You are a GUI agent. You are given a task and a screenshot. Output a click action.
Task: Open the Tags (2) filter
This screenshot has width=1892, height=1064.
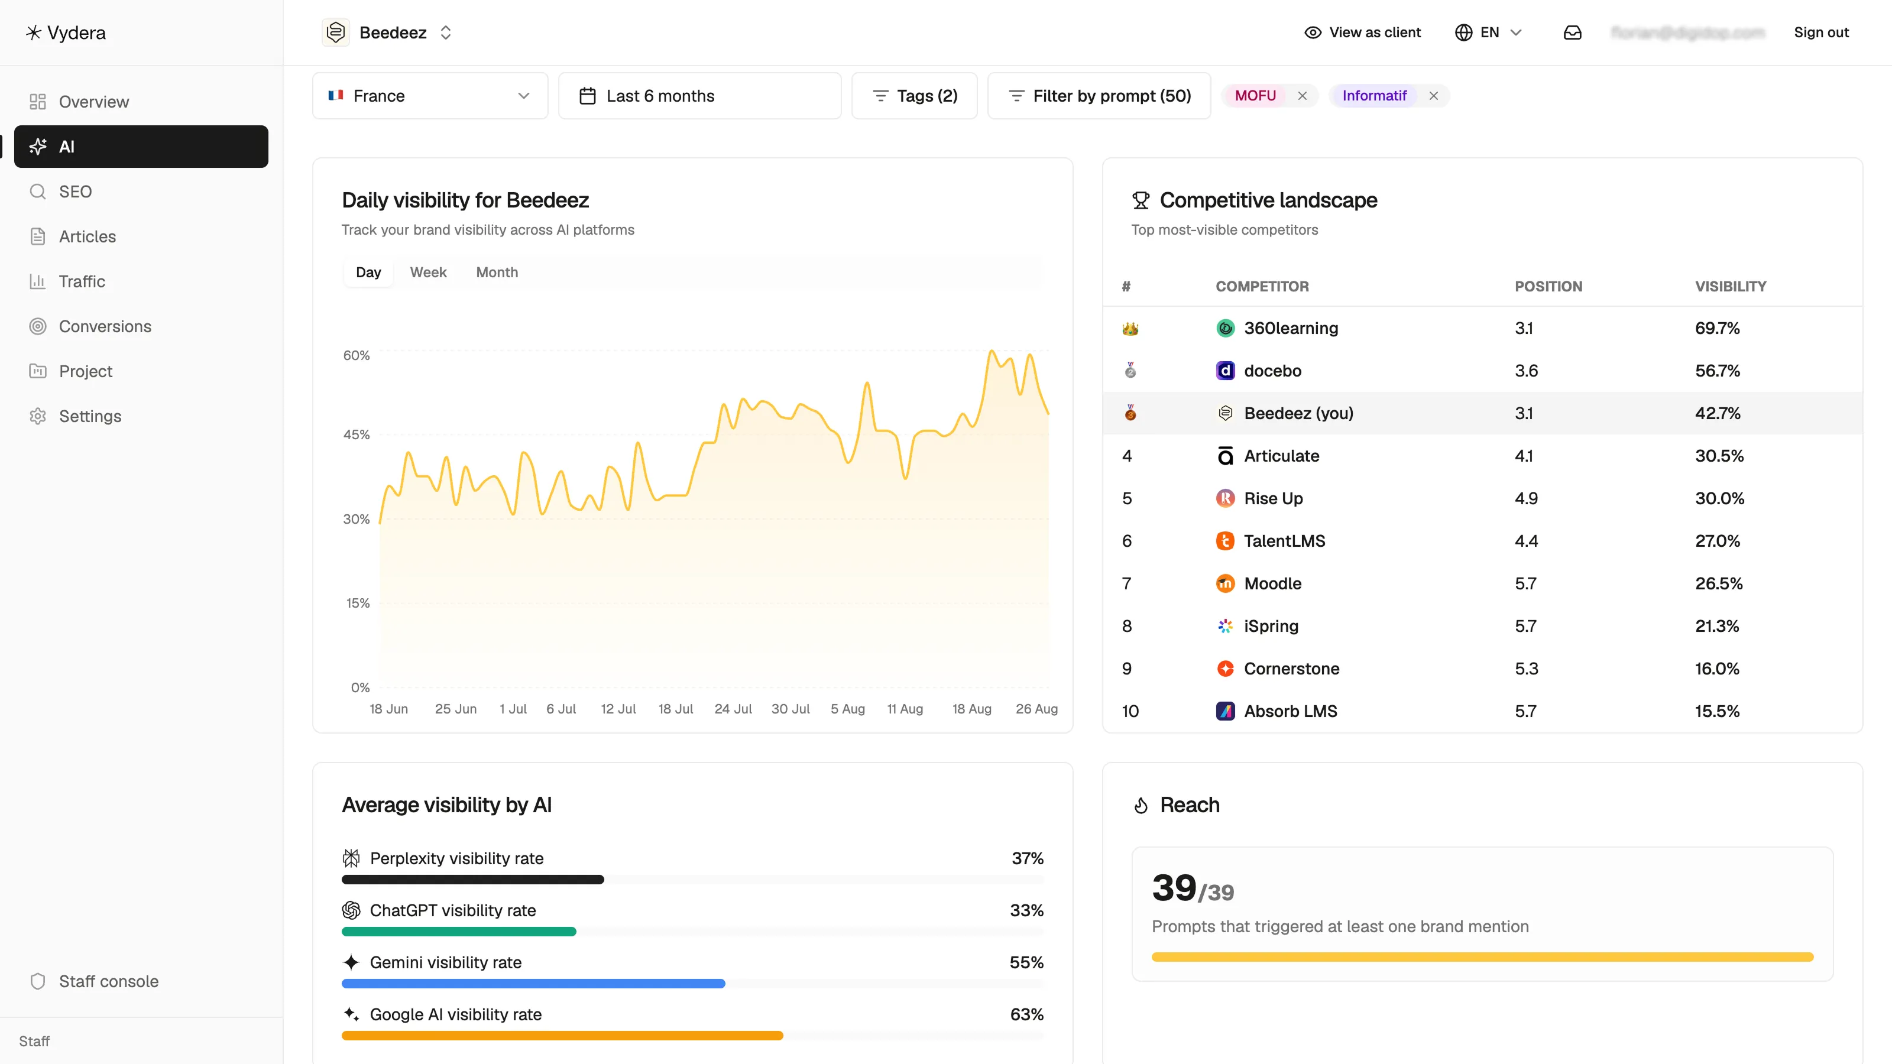click(x=913, y=95)
